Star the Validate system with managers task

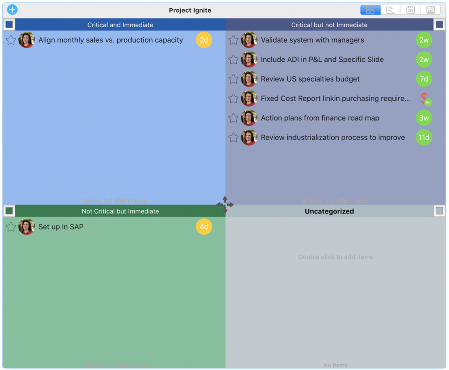233,40
